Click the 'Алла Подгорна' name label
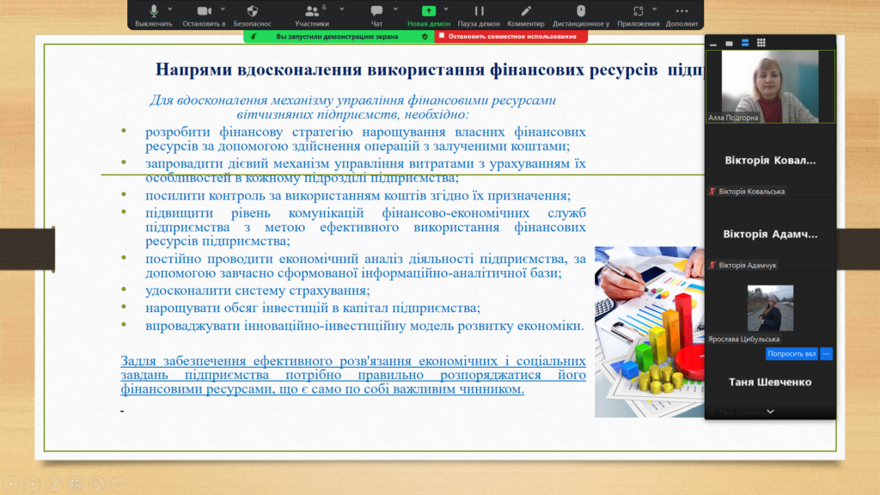 (733, 118)
